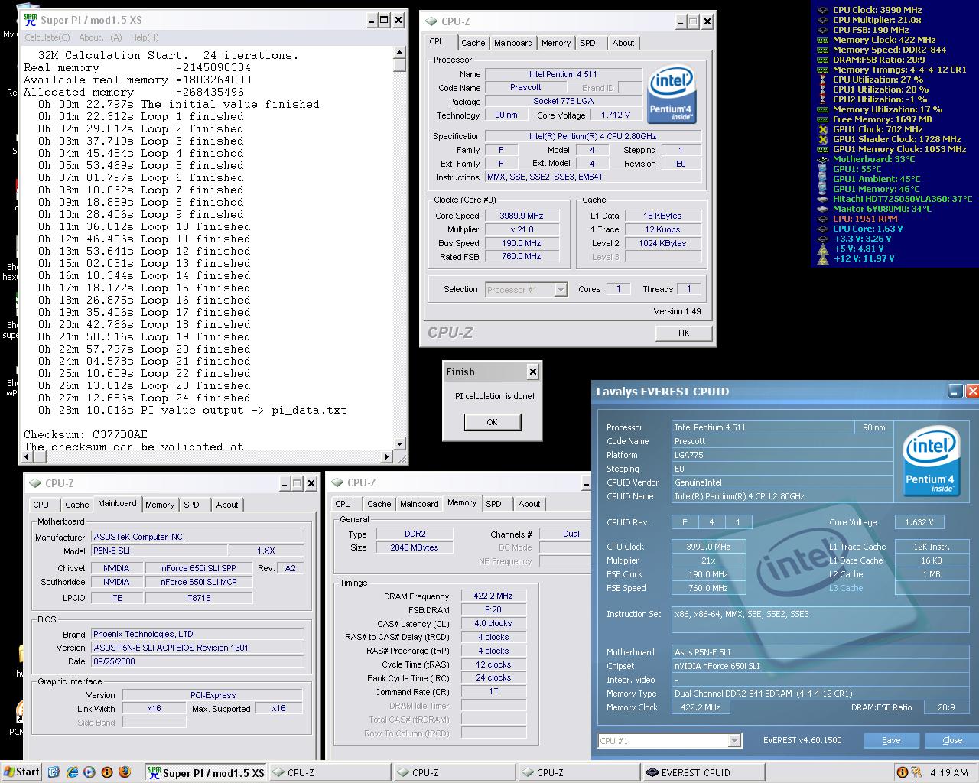Click the Loop 24 finished line in Super PI
979x783 pixels.
click(145, 398)
